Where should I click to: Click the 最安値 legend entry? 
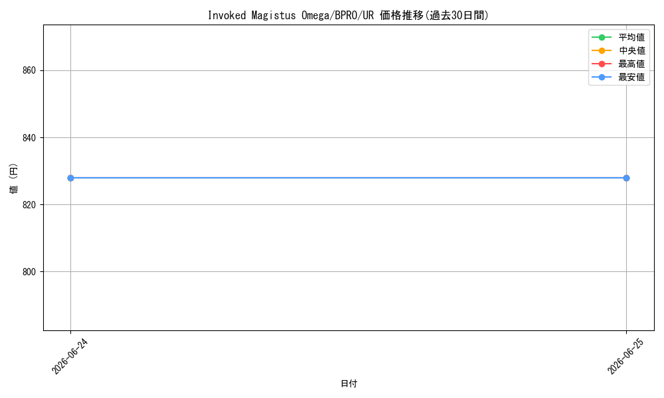tap(619, 77)
